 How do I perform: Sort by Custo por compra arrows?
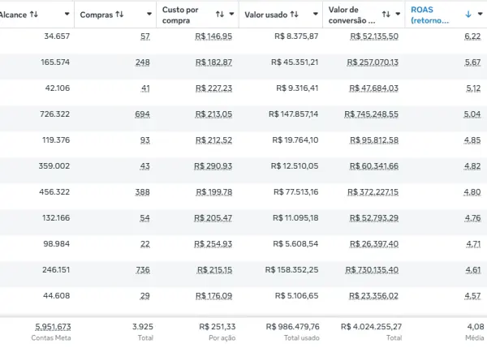[x=220, y=14]
